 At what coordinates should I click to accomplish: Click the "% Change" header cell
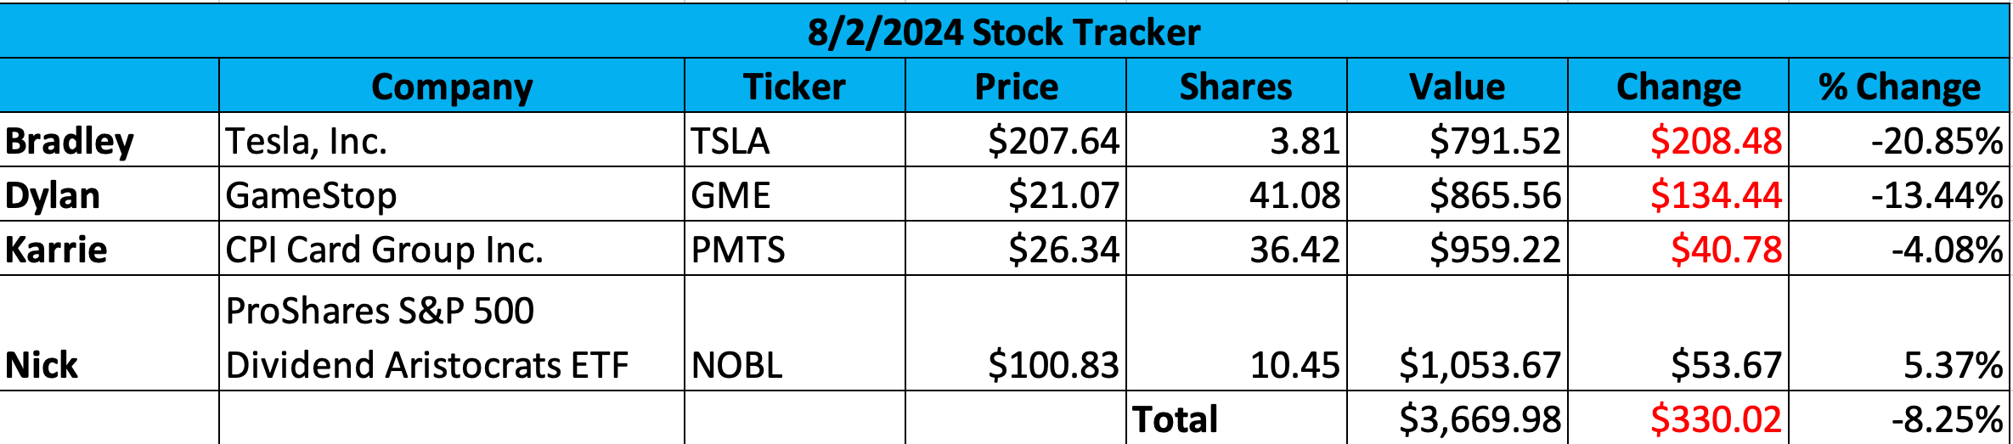tap(1899, 87)
